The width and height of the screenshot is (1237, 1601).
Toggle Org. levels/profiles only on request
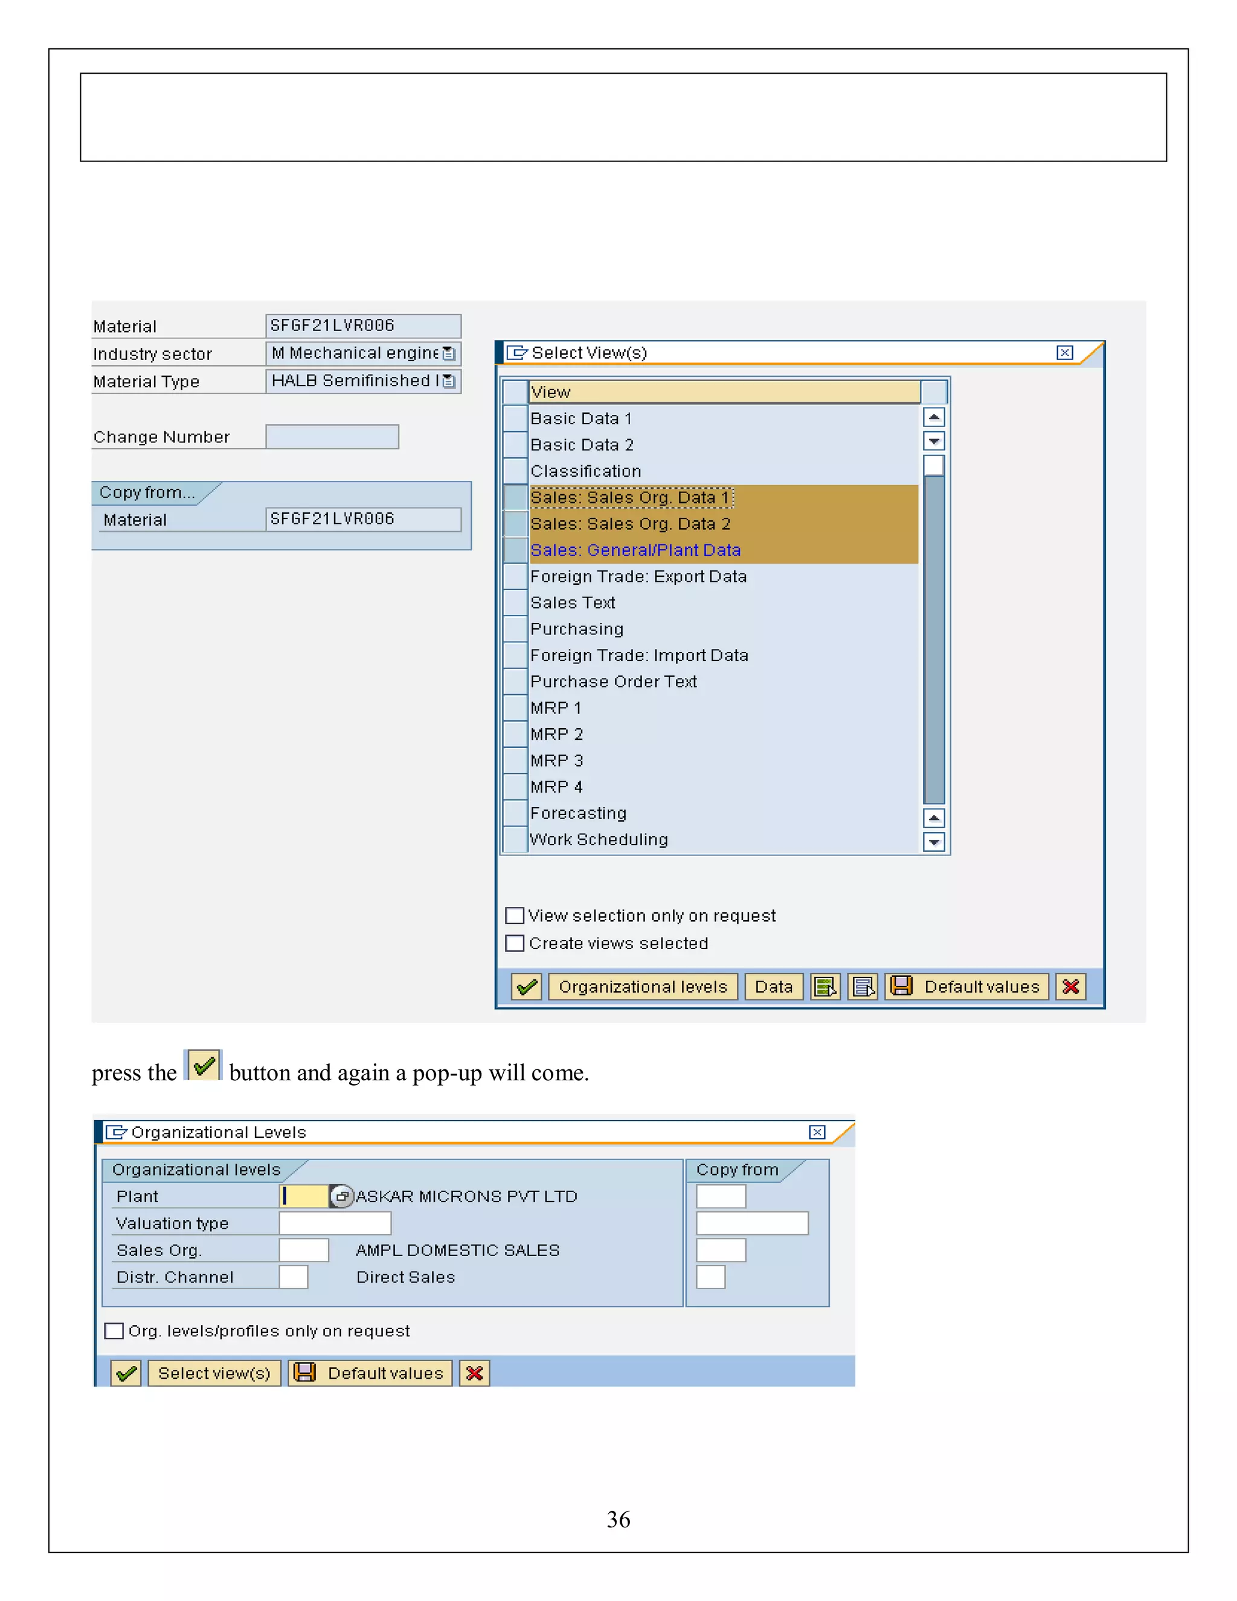pyautogui.click(x=114, y=1330)
